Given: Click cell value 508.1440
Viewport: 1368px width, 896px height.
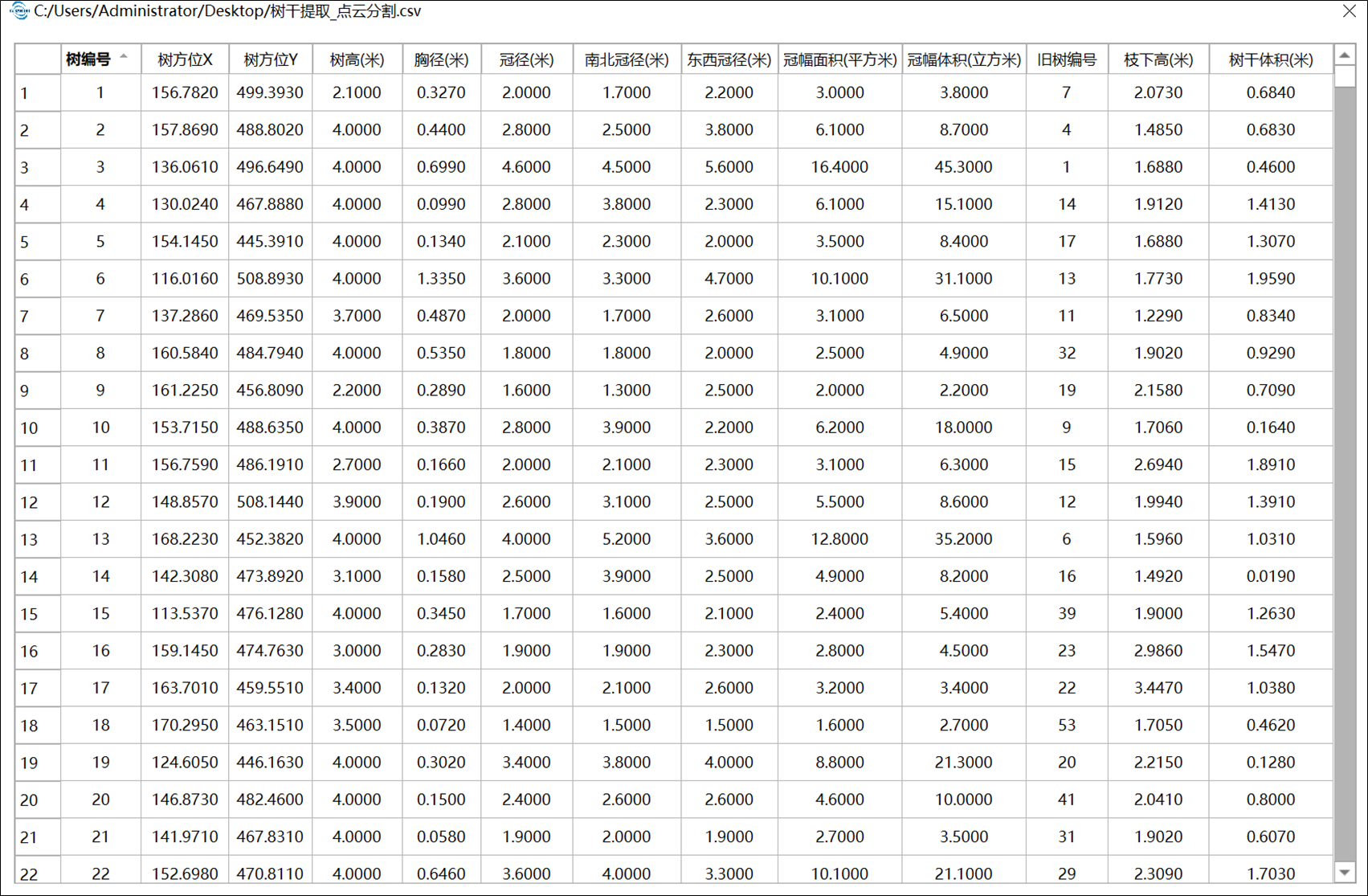Looking at the screenshot, I should coord(270,502).
